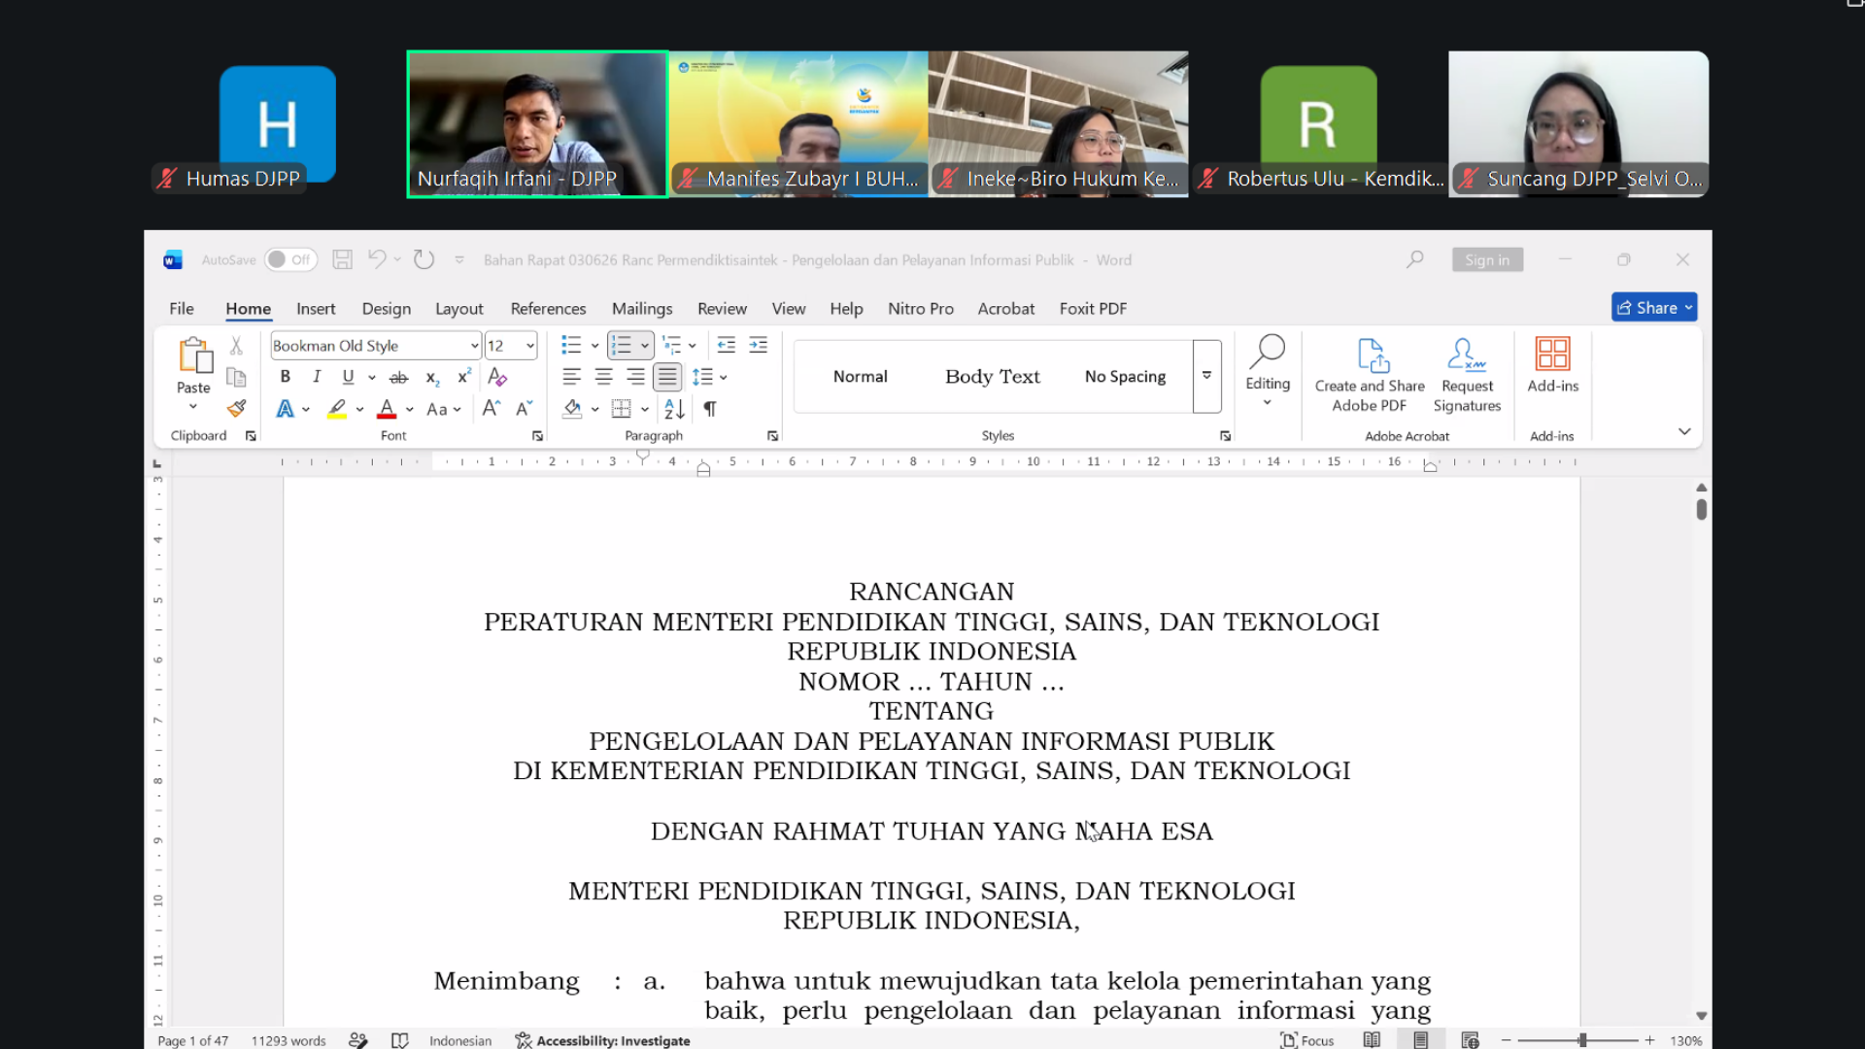Toggle the AutoSave switch

pyautogui.click(x=290, y=259)
